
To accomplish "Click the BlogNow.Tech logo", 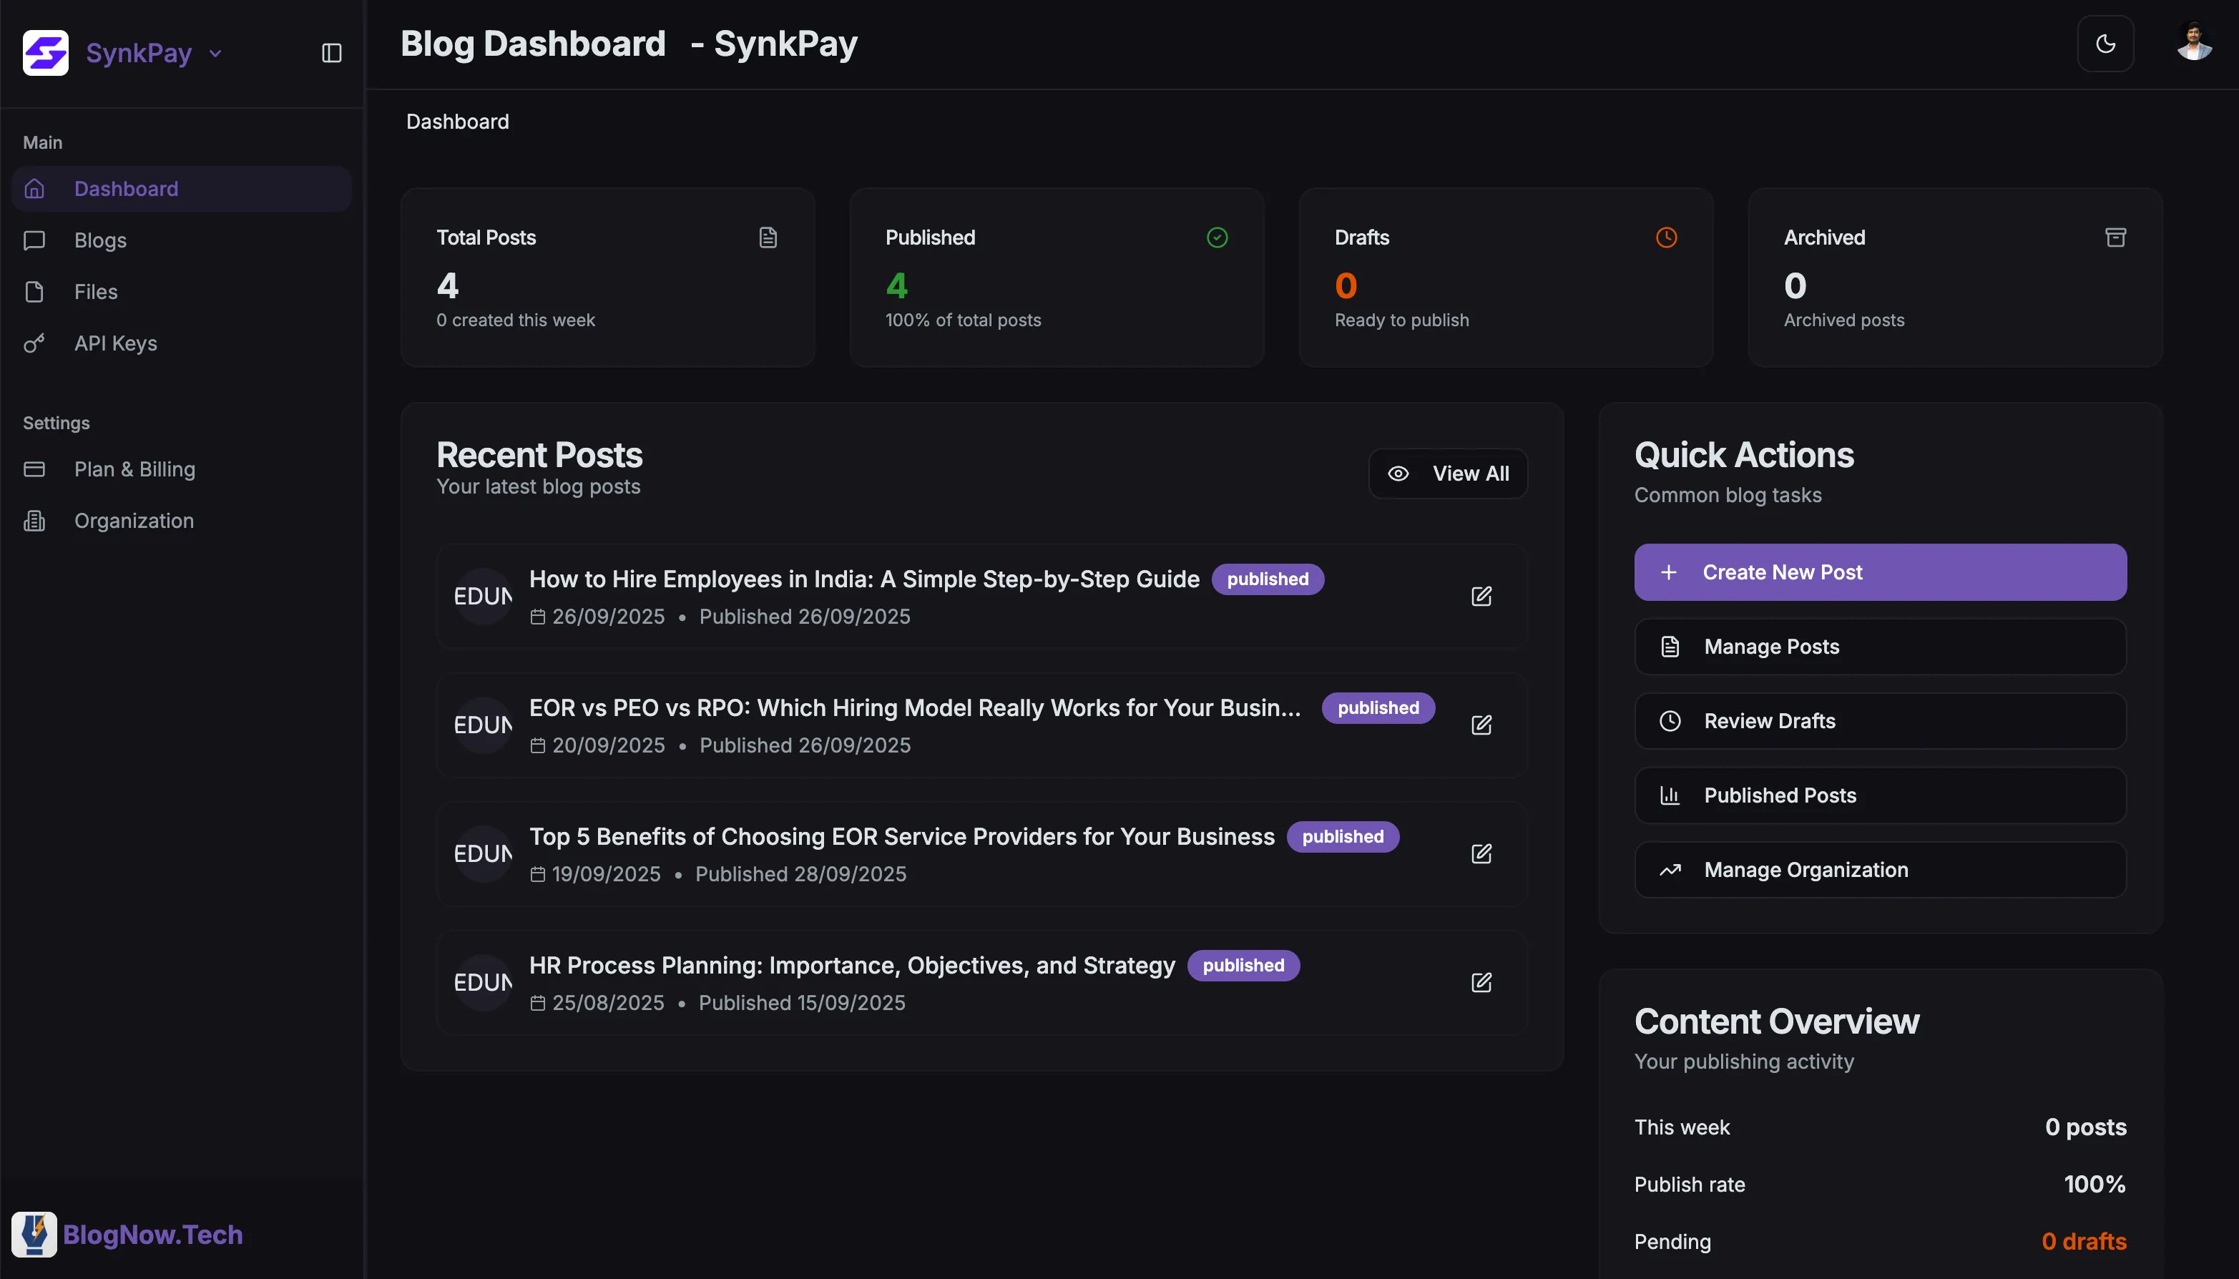I will point(35,1233).
